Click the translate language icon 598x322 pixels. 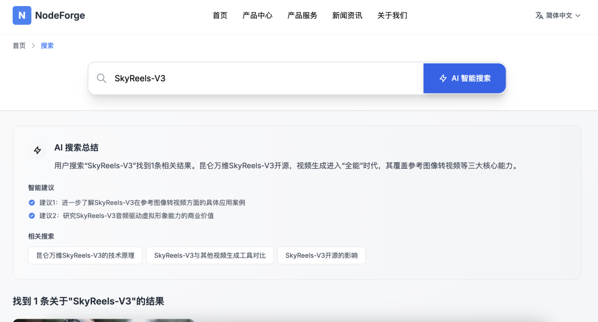click(x=539, y=15)
